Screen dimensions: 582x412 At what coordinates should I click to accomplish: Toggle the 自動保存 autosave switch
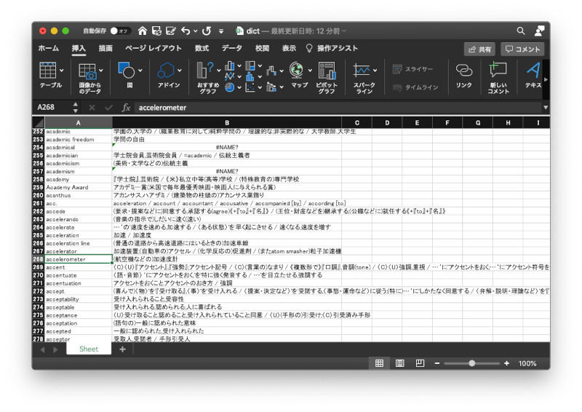[x=119, y=31]
